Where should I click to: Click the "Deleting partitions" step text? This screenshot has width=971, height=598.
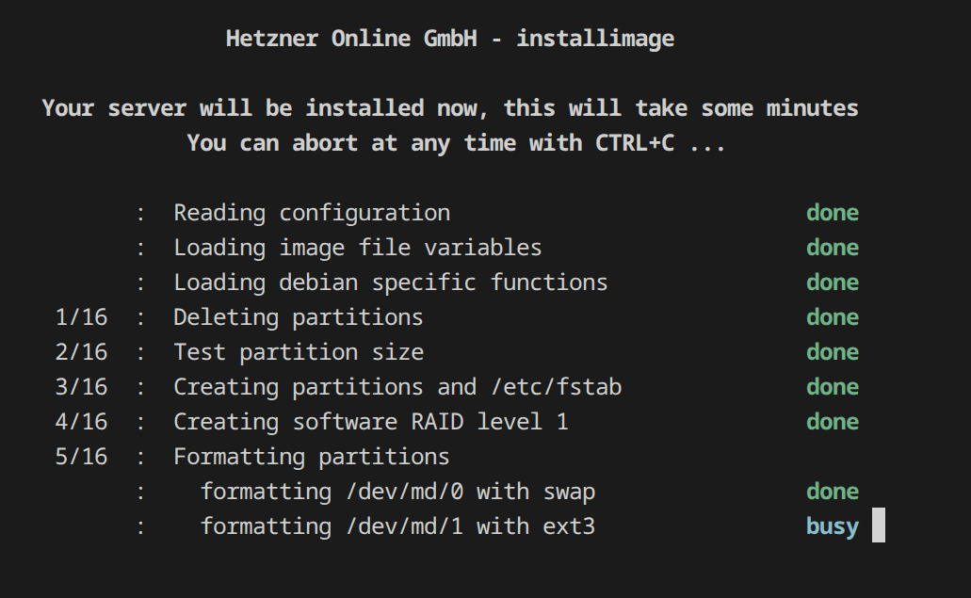tap(298, 317)
